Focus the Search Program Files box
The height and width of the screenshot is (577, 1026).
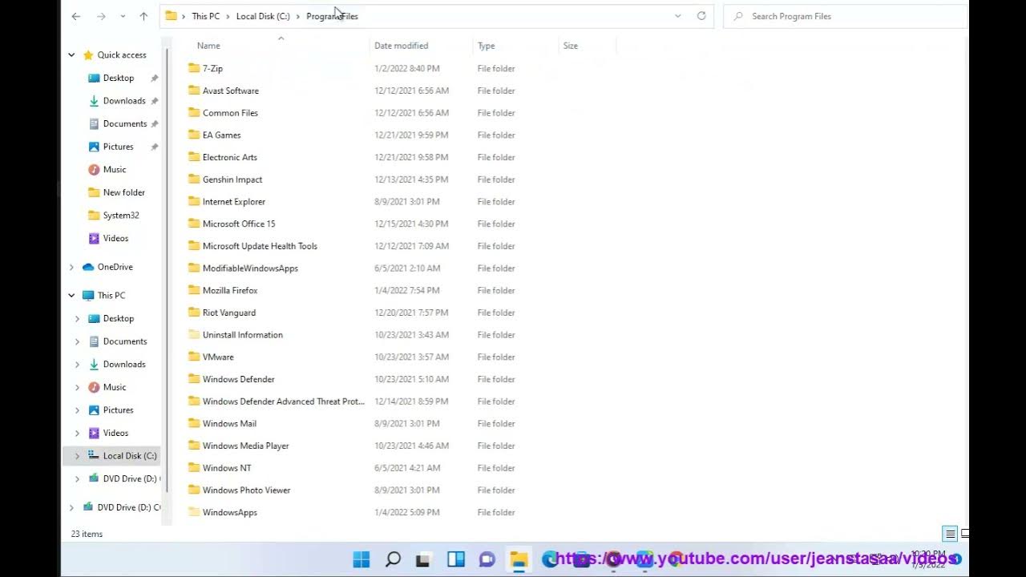click(846, 16)
